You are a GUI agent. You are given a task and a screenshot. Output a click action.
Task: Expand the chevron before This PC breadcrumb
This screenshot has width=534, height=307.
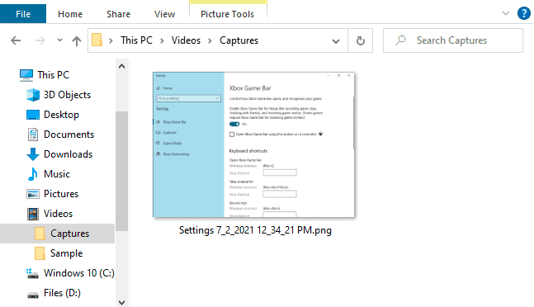click(x=111, y=40)
